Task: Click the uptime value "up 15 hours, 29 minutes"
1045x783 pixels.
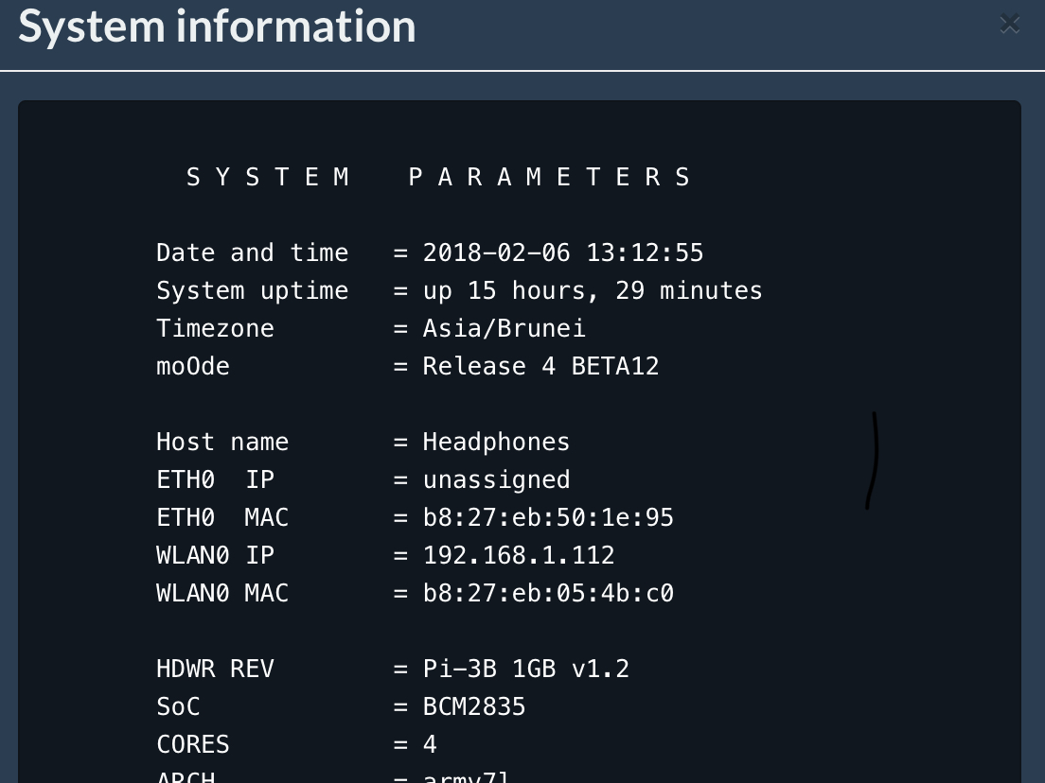Action: click(593, 291)
